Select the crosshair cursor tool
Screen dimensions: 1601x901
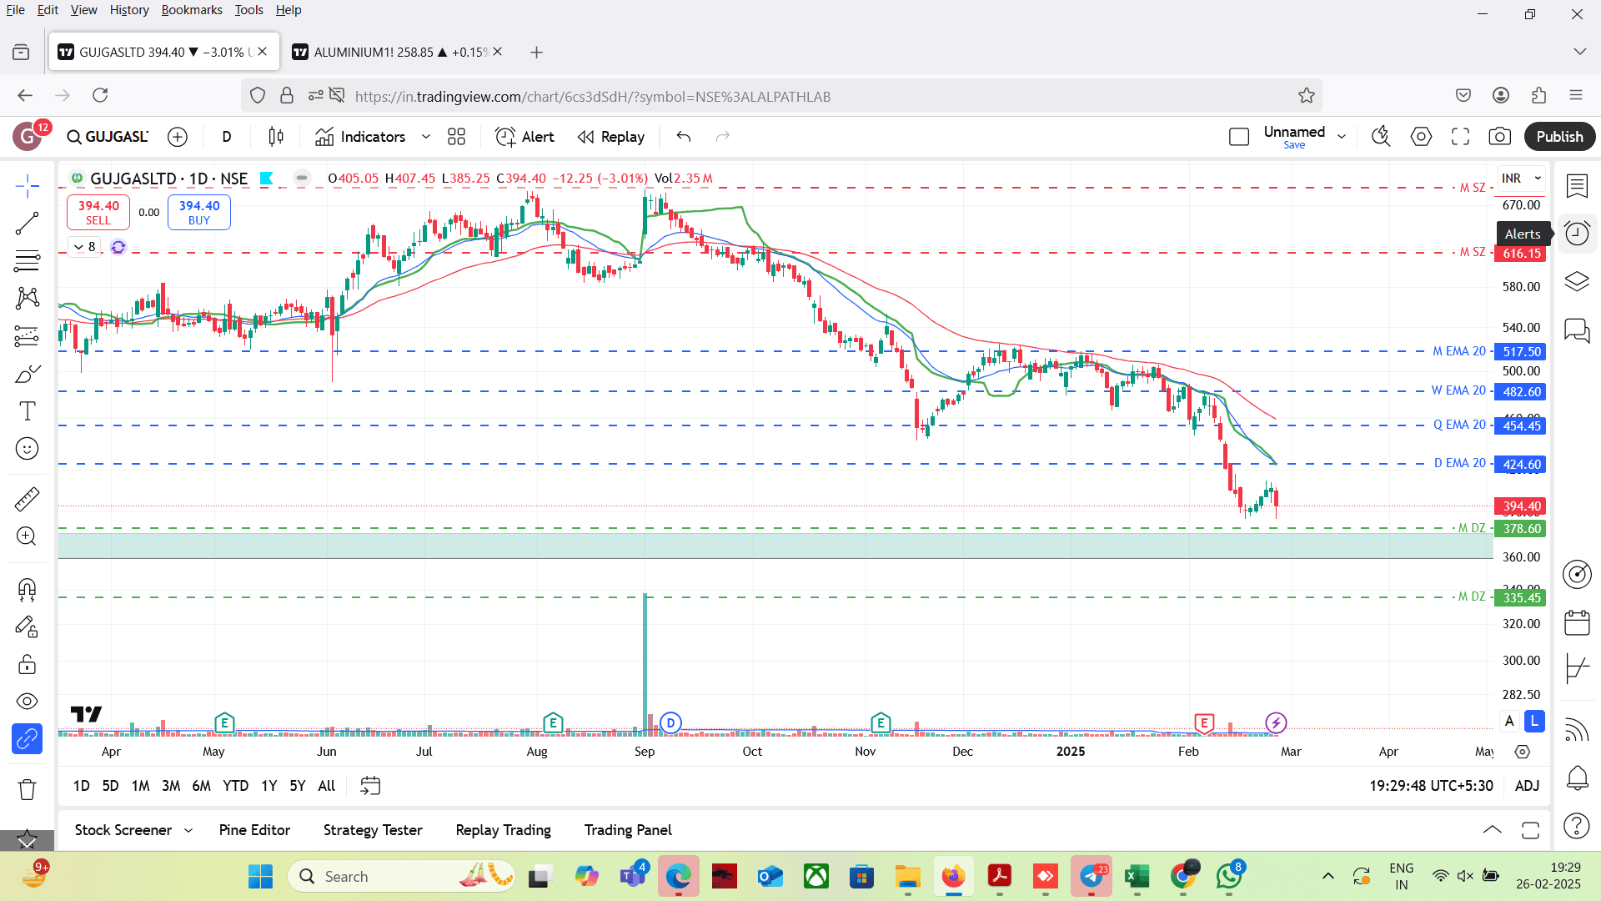pyautogui.click(x=27, y=185)
